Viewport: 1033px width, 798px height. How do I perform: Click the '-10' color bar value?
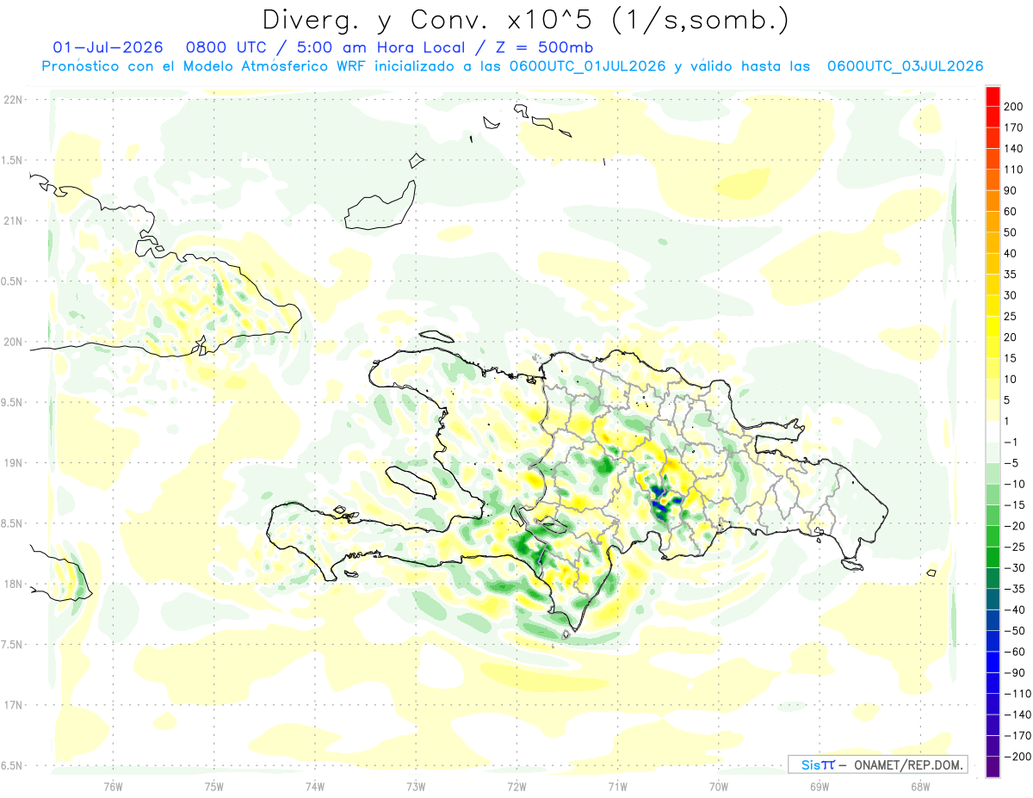pos(1014,484)
